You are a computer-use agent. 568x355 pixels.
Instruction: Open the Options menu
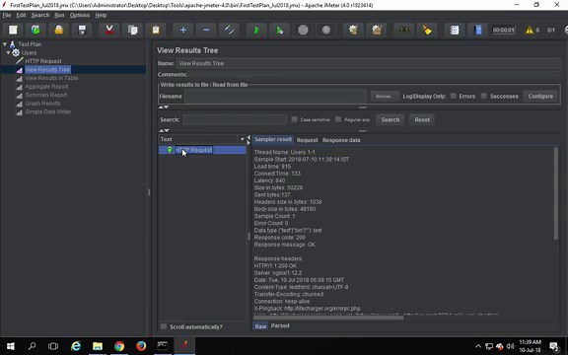click(80, 15)
